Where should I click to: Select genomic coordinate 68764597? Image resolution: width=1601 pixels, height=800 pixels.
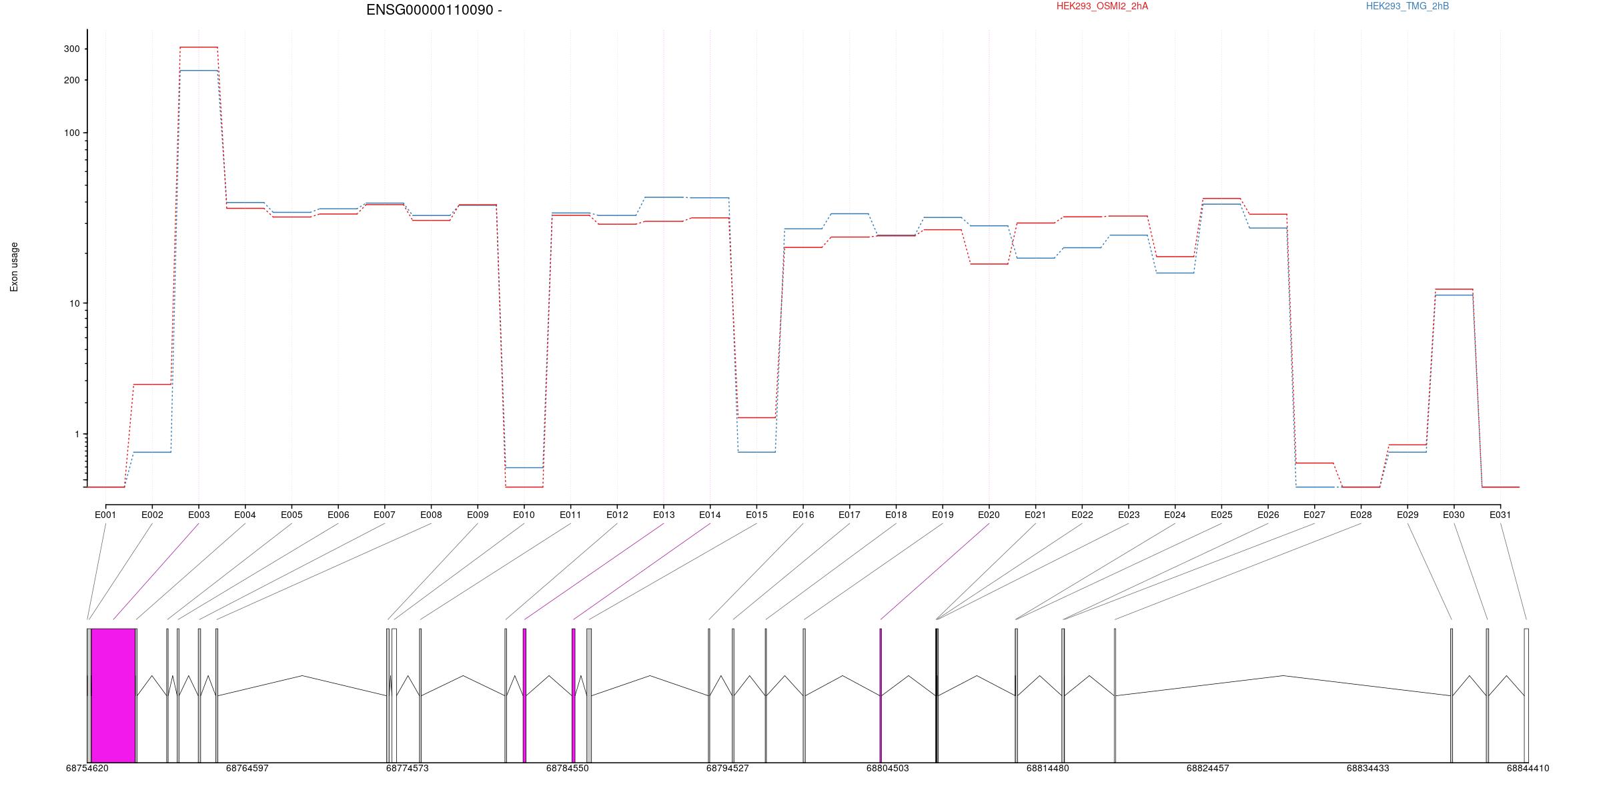247,768
